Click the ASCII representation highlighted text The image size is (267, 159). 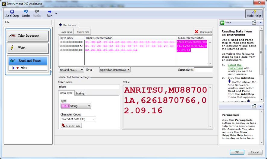192,46
